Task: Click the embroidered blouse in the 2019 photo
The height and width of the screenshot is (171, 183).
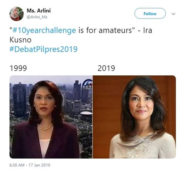Action: [x=142, y=146]
